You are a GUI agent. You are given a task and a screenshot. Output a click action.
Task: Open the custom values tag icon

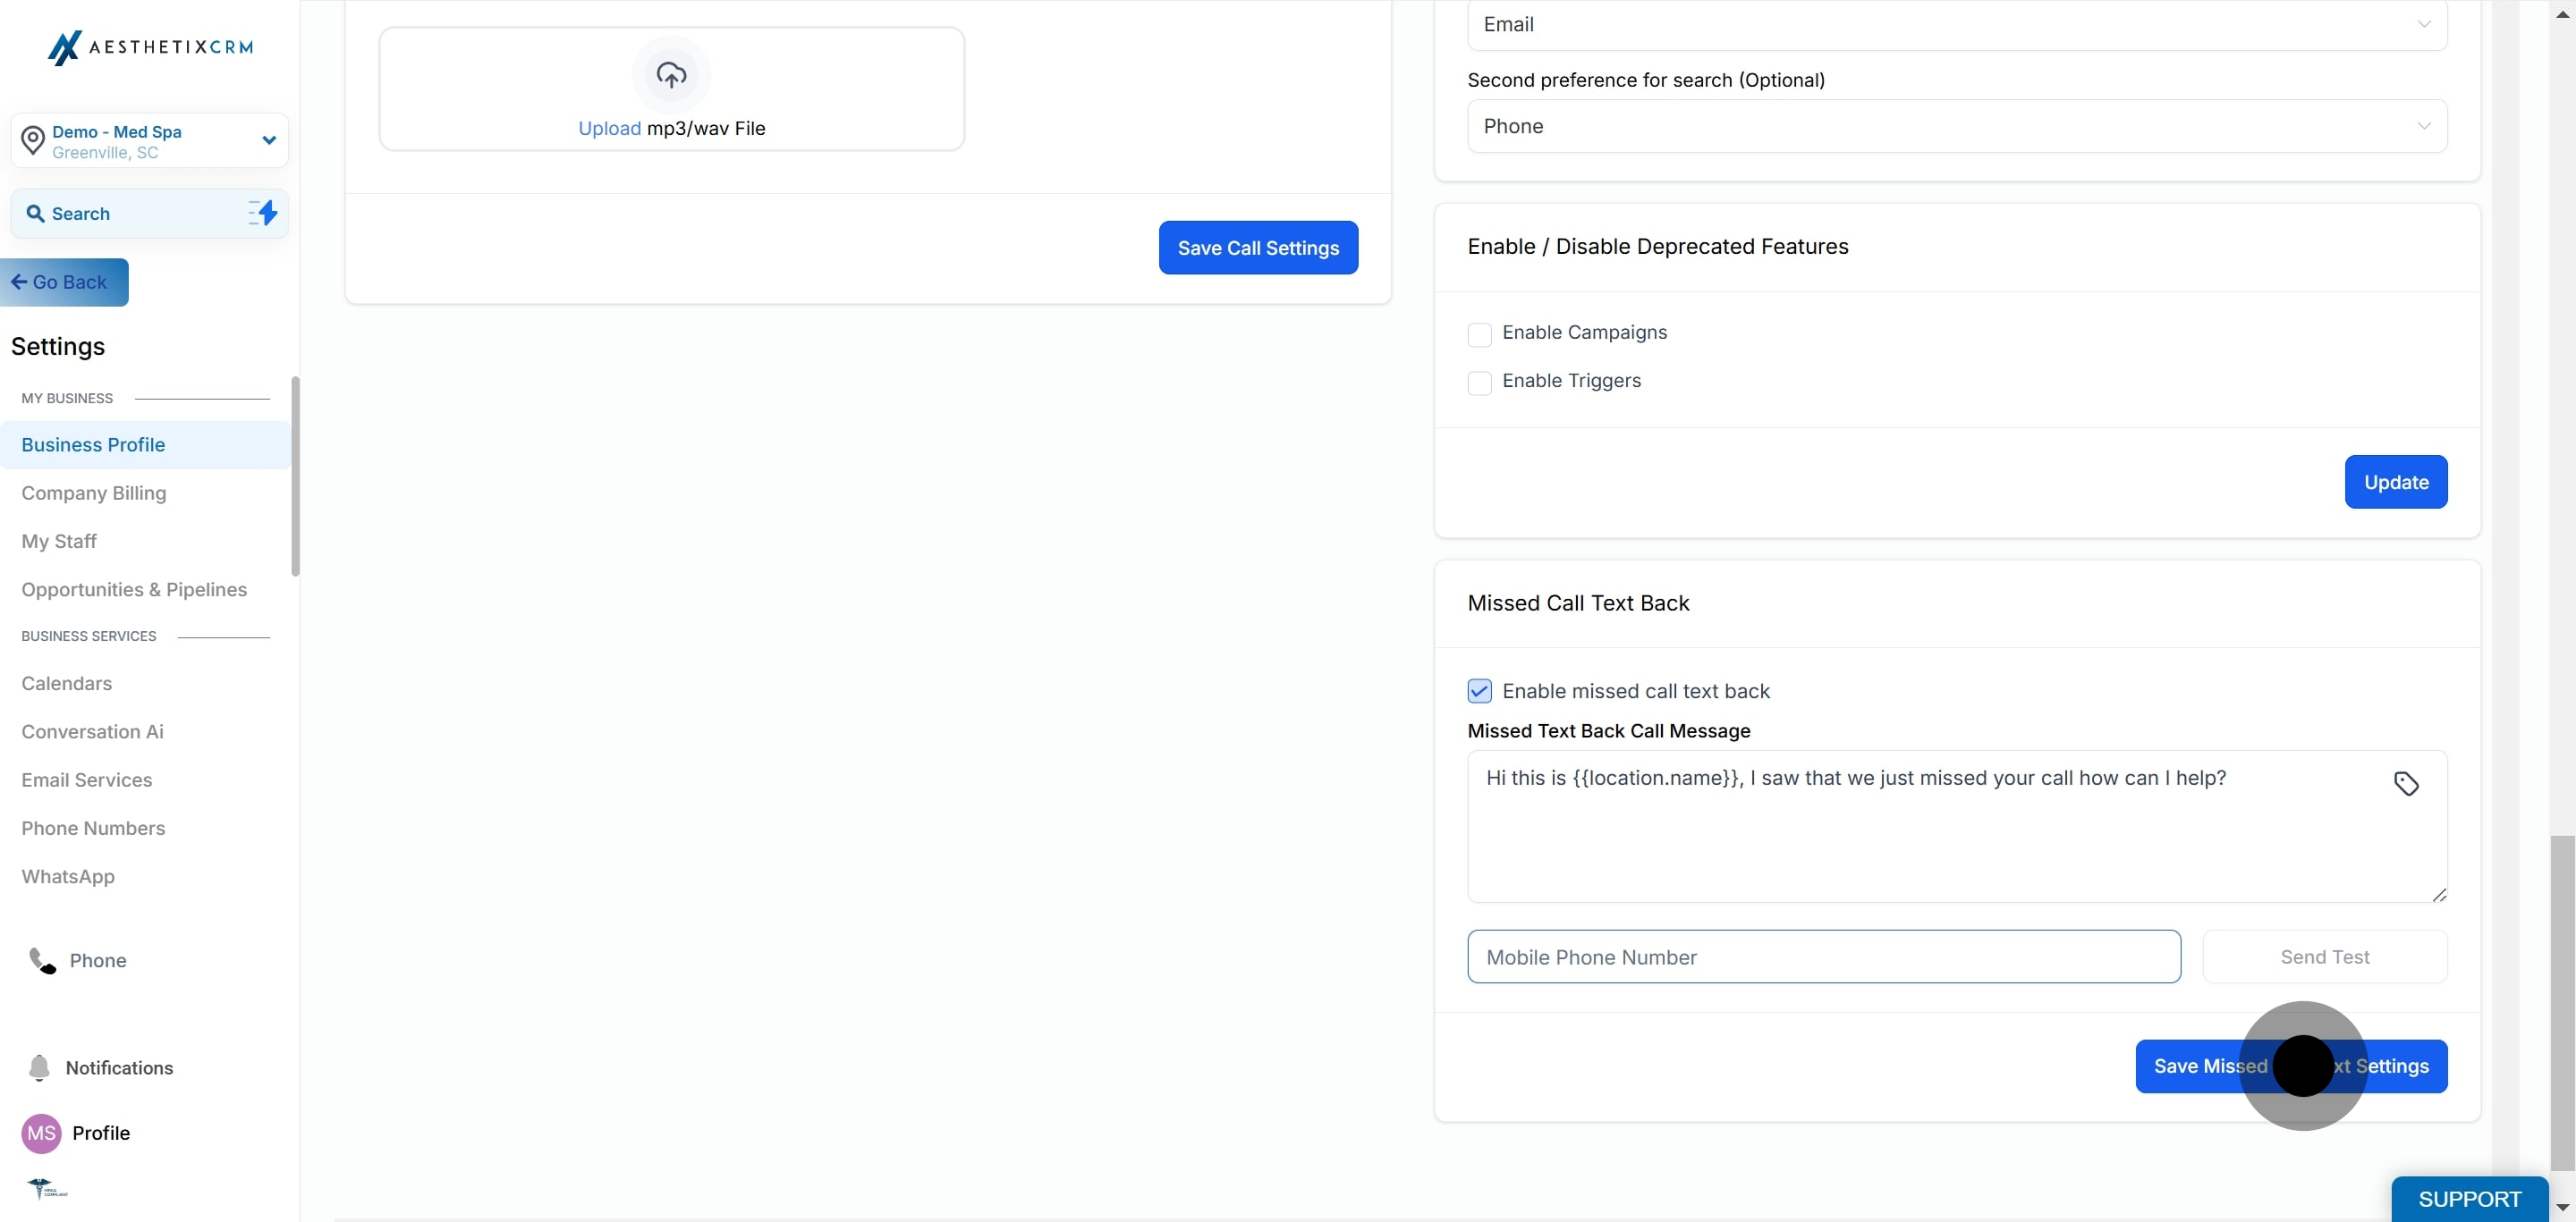pyautogui.click(x=2406, y=783)
